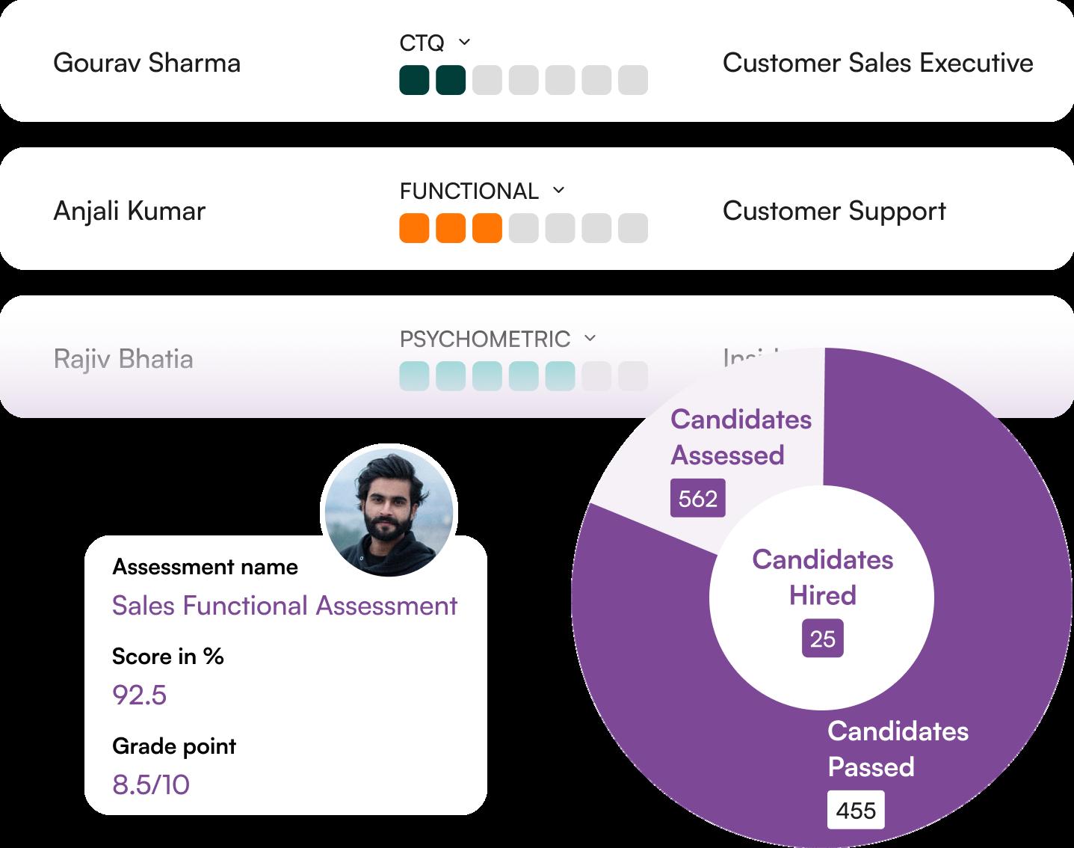Click the 455 candidates passed badge
Image resolution: width=1074 pixels, height=848 pixels.
click(x=856, y=811)
